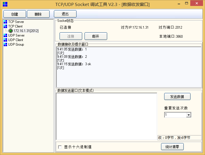Click inside the data send text area
Viewport: 205px width, 155px height.
click(107, 116)
